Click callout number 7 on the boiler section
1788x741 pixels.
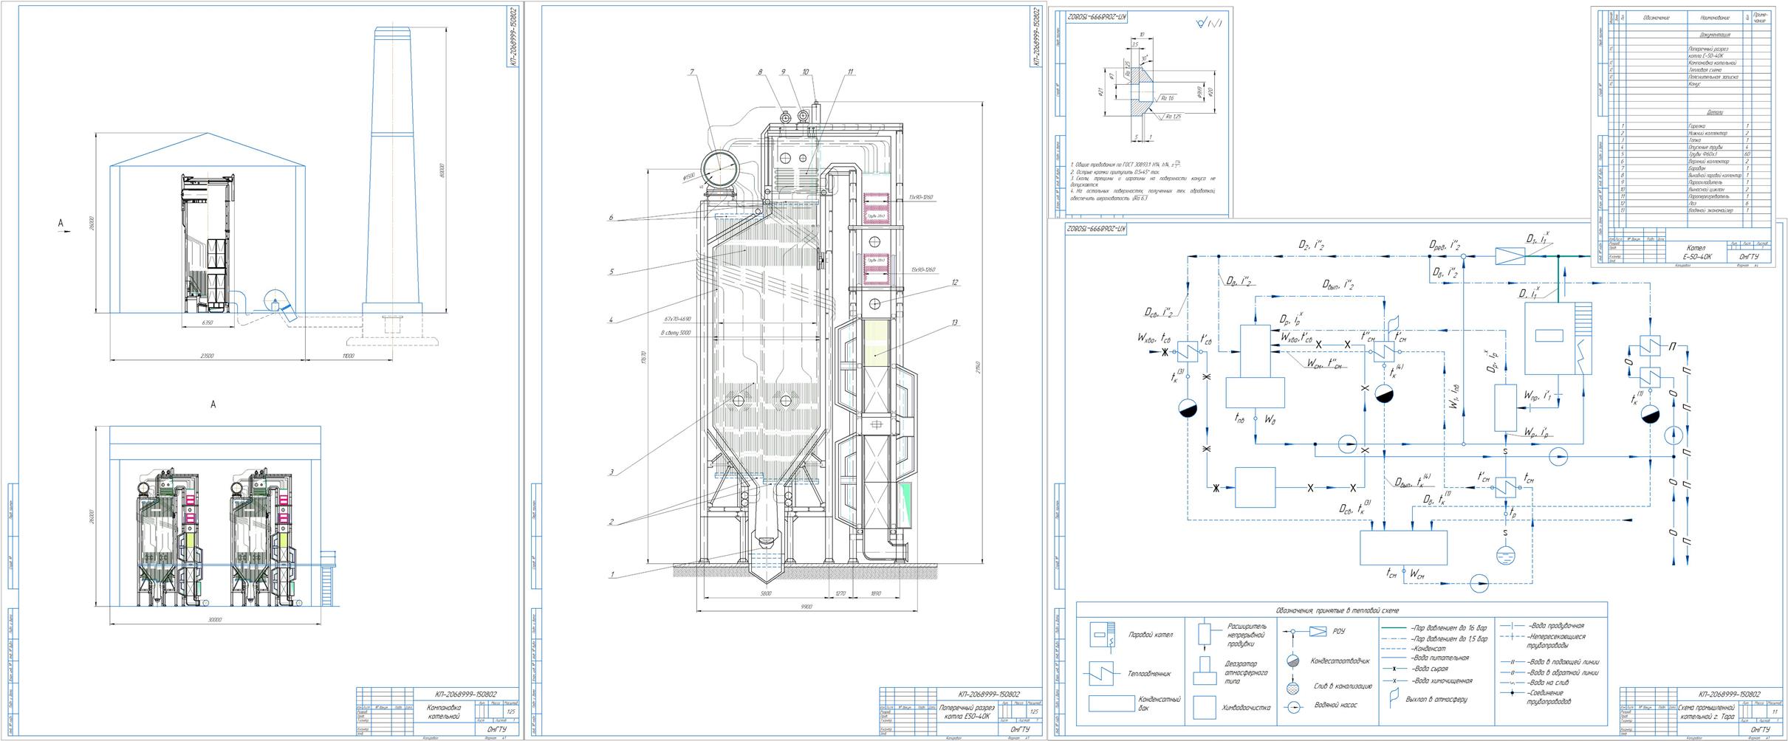click(x=691, y=72)
